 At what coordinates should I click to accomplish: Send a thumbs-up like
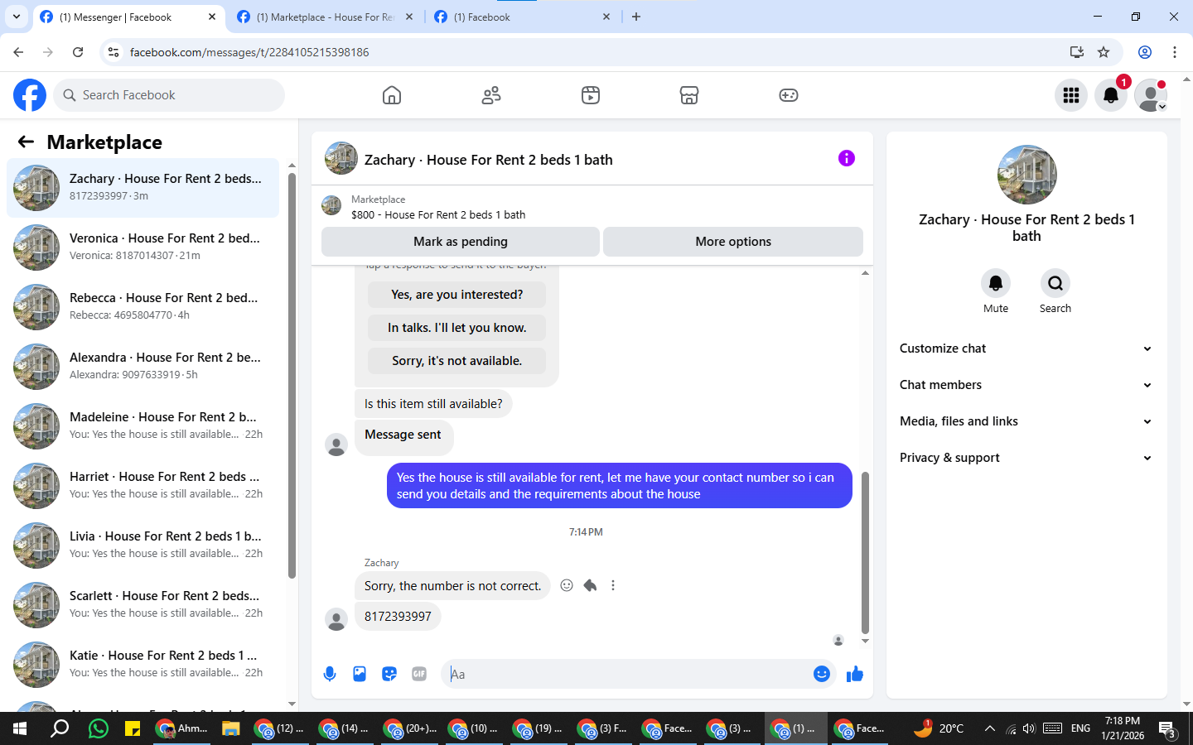tap(855, 674)
